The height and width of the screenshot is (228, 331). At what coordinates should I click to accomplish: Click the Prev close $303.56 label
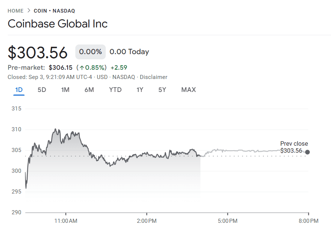tap(294, 147)
